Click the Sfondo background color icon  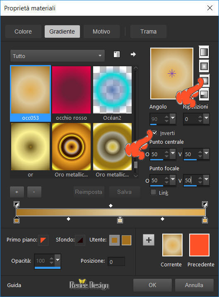point(80,240)
